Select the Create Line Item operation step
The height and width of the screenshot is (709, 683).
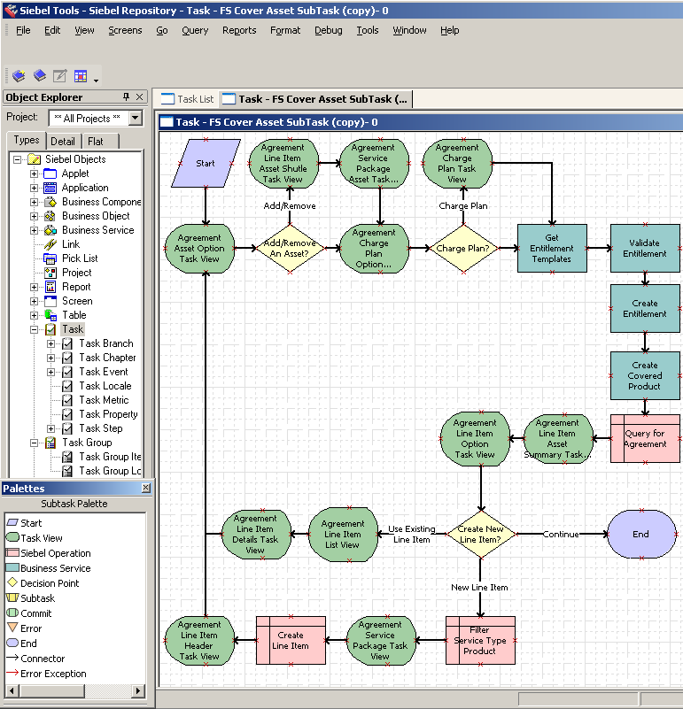coord(291,641)
